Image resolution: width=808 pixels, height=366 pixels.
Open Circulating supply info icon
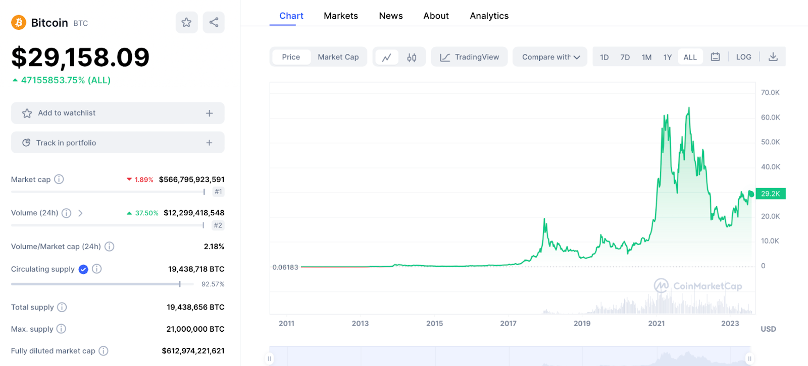pyautogui.click(x=97, y=269)
